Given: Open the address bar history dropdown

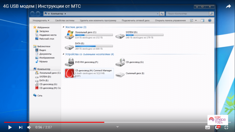Looking at the screenshot, I should tap(157, 13).
